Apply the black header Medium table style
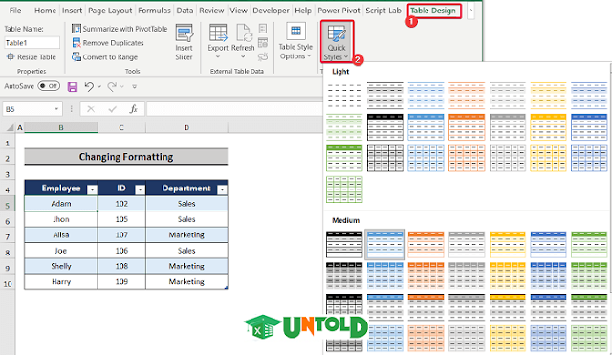Viewport: 612px width, 355px height. pyautogui.click(x=344, y=244)
